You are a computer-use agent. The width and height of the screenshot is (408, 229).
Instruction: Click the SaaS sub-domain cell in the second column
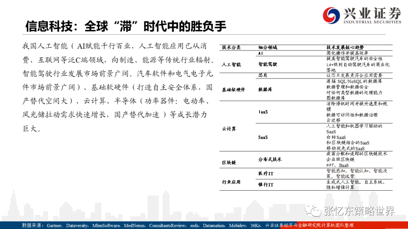tap(263, 137)
